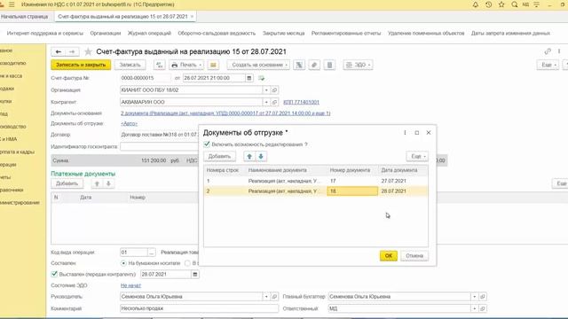Open the green icon after invoice date
Viewport: 568px width, 319px height.
262,78
